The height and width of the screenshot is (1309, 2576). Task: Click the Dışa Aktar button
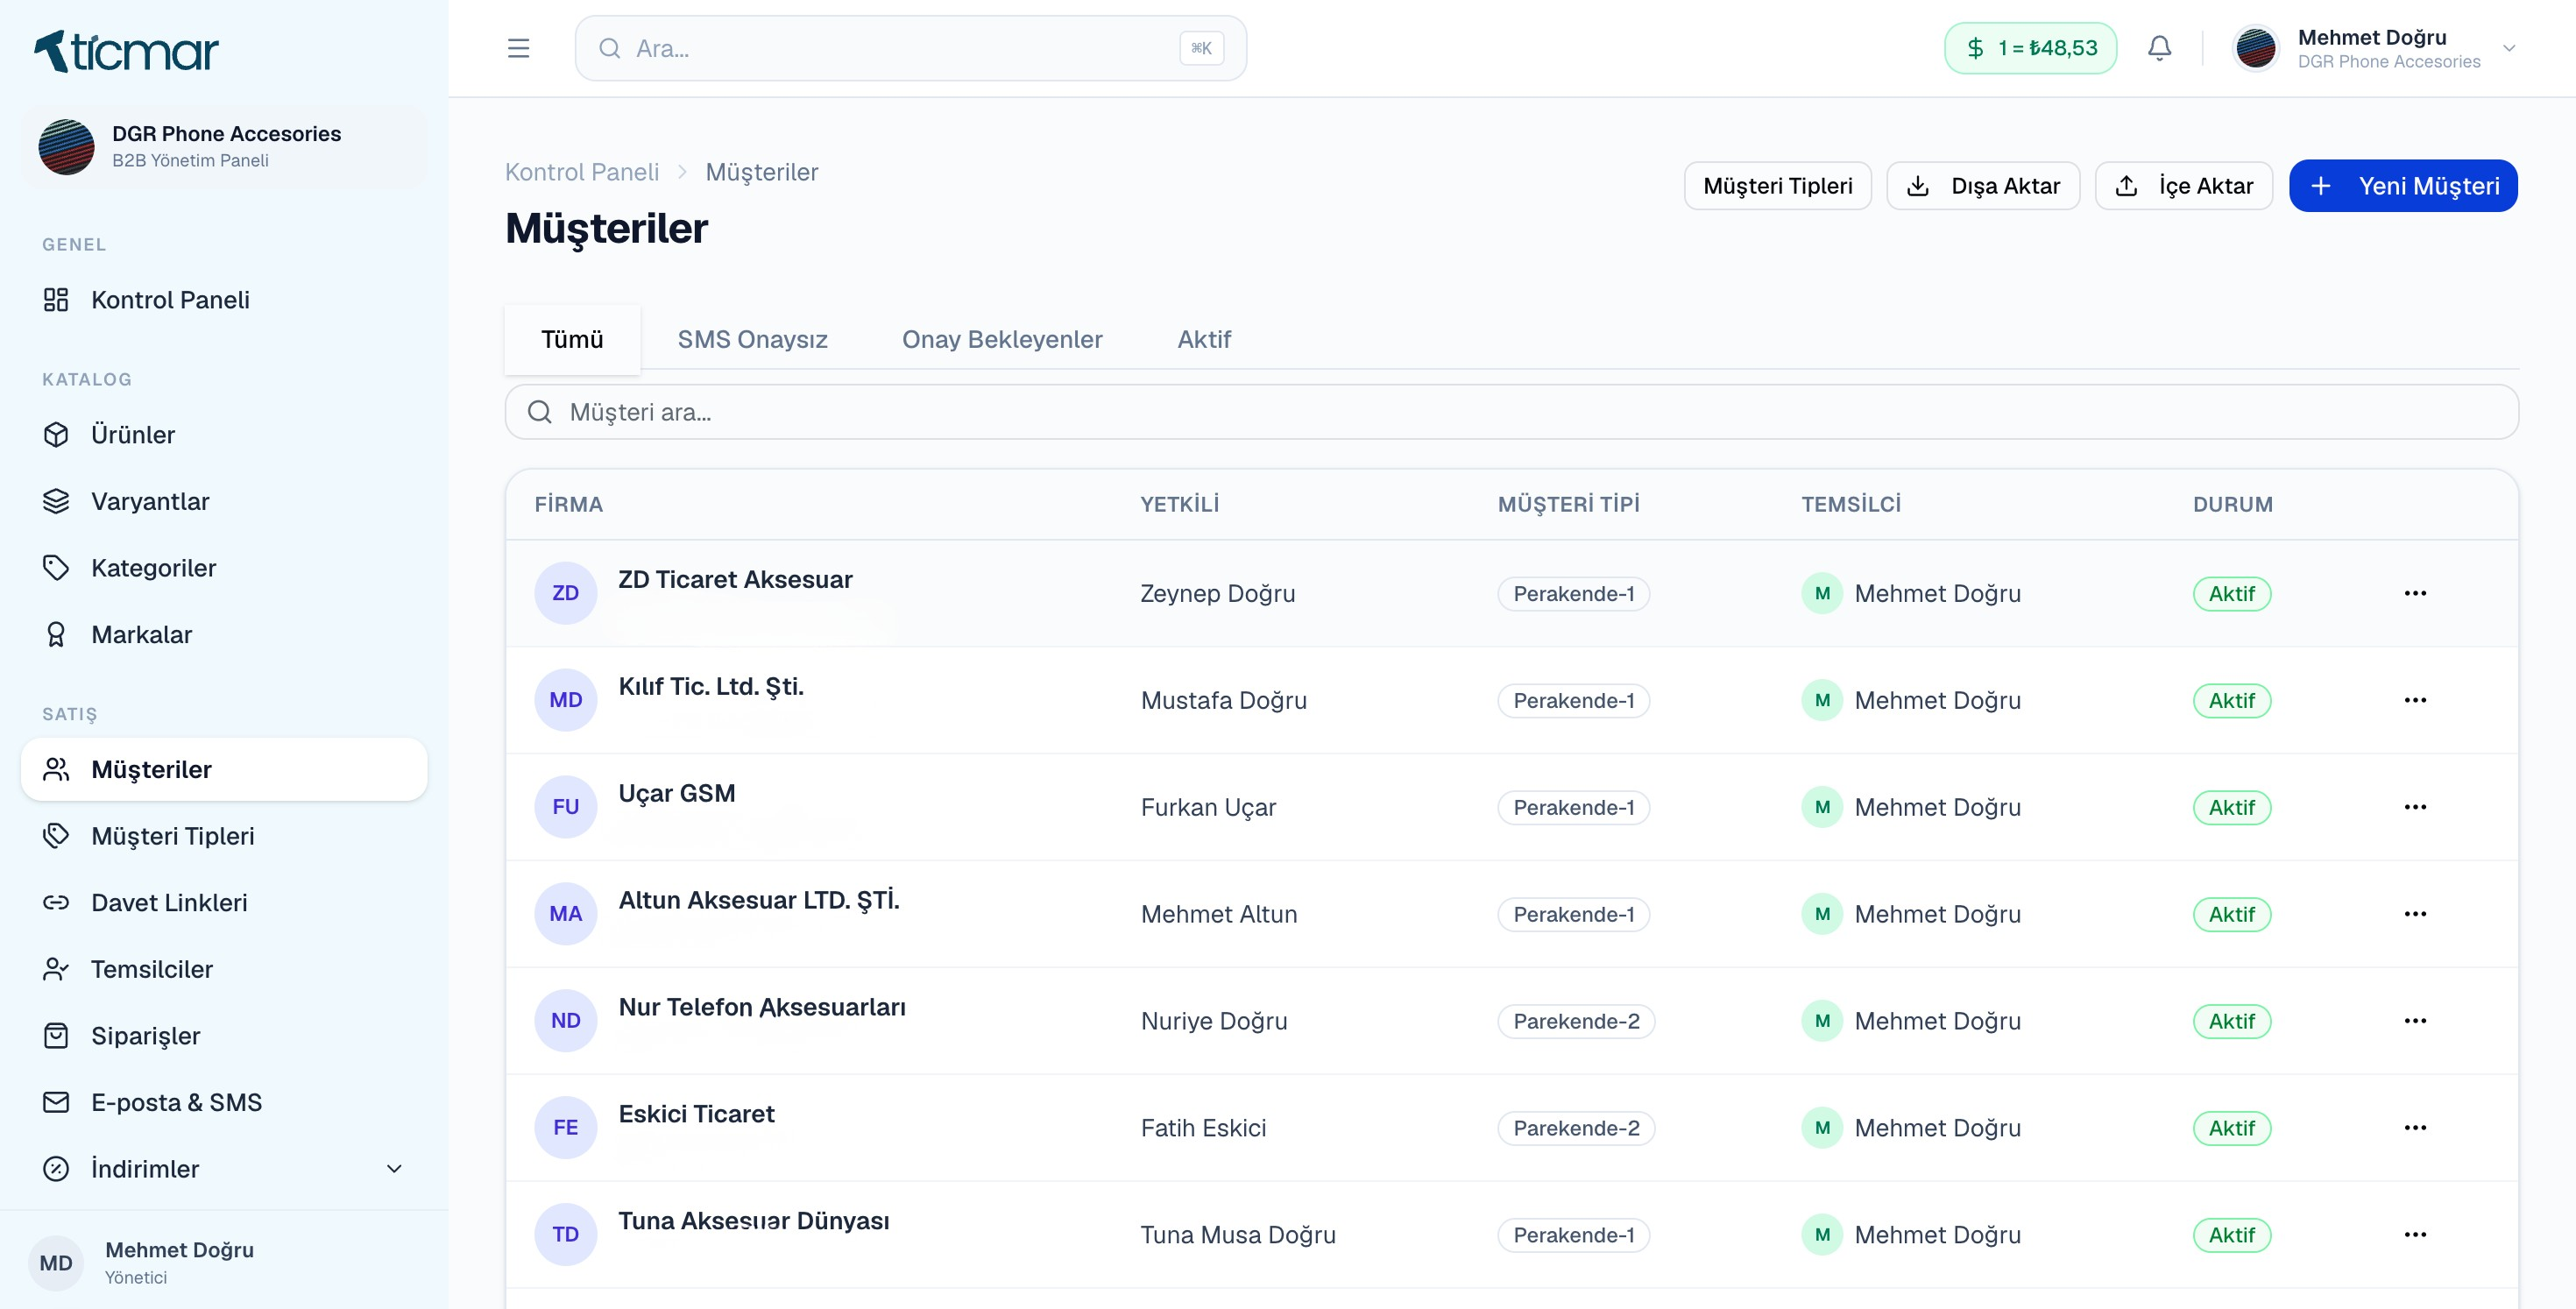pos(1983,186)
